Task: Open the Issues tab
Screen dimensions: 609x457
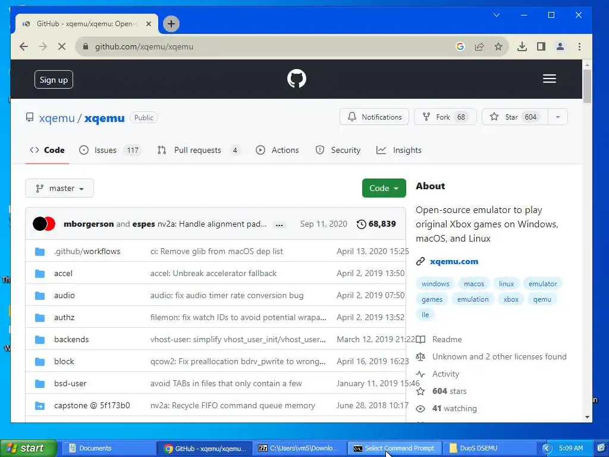Action: [x=110, y=150]
